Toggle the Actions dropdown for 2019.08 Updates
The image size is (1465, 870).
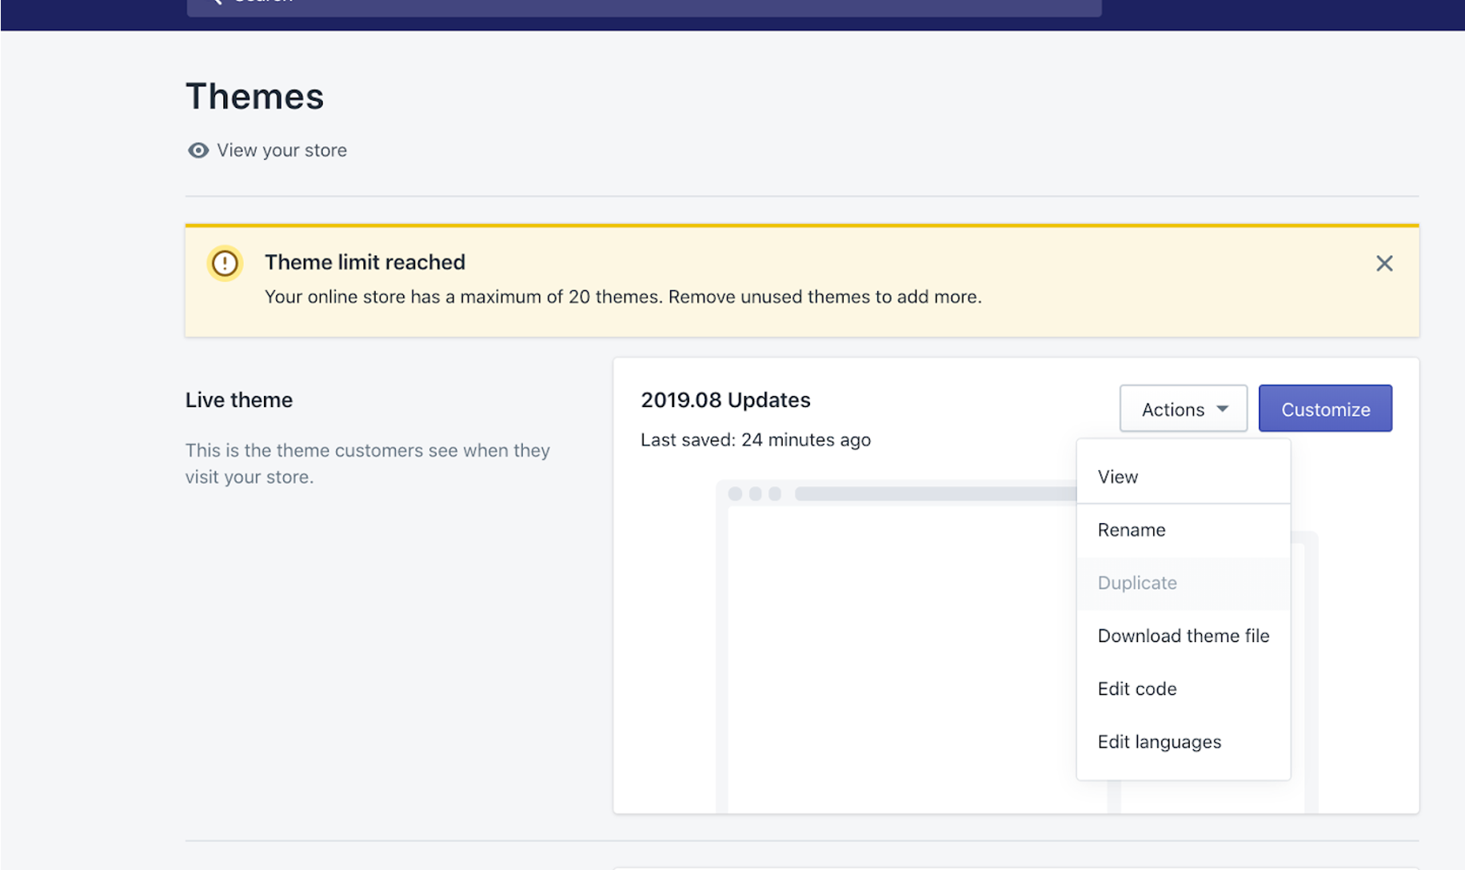1184,409
